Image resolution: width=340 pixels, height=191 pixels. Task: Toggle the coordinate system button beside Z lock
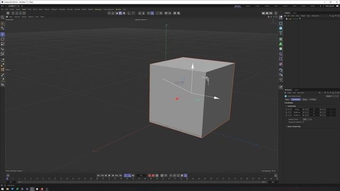[x=24, y=13]
